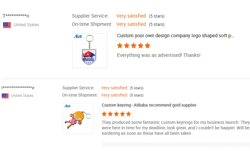Open the cartoon girl keyring product thumbnail

pyautogui.click(x=78, y=118)
